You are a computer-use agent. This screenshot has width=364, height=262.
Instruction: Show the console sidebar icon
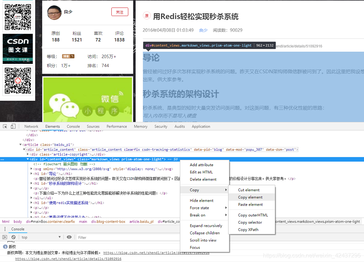click(x=5, y=237)
